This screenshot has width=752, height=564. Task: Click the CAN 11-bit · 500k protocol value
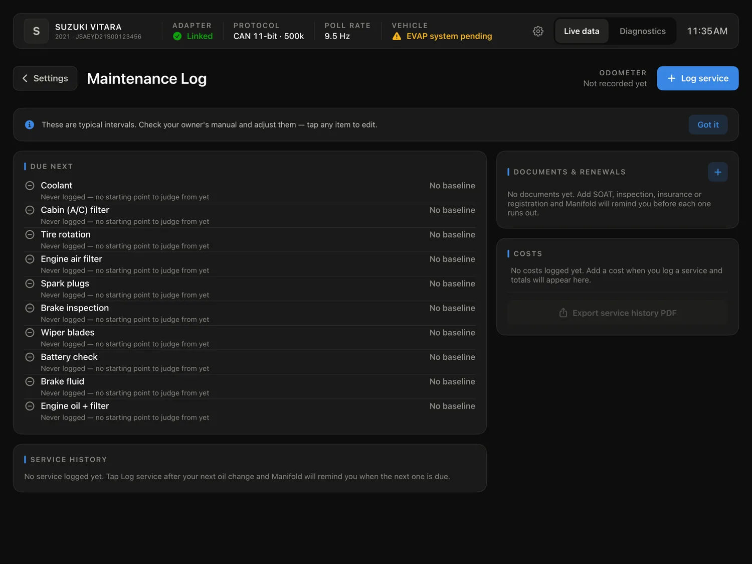(x=269, y=36)
